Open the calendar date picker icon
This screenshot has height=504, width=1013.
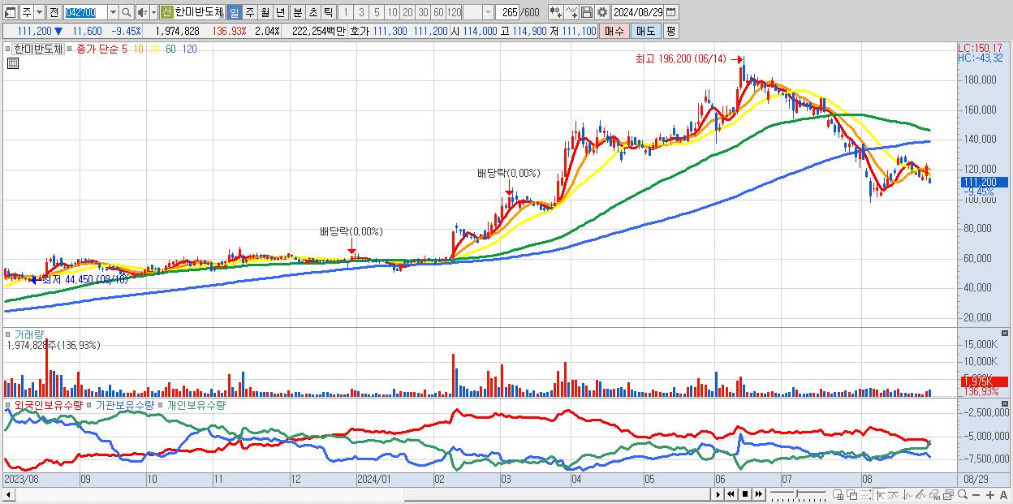pyautogui.click(x=670, y=12)
